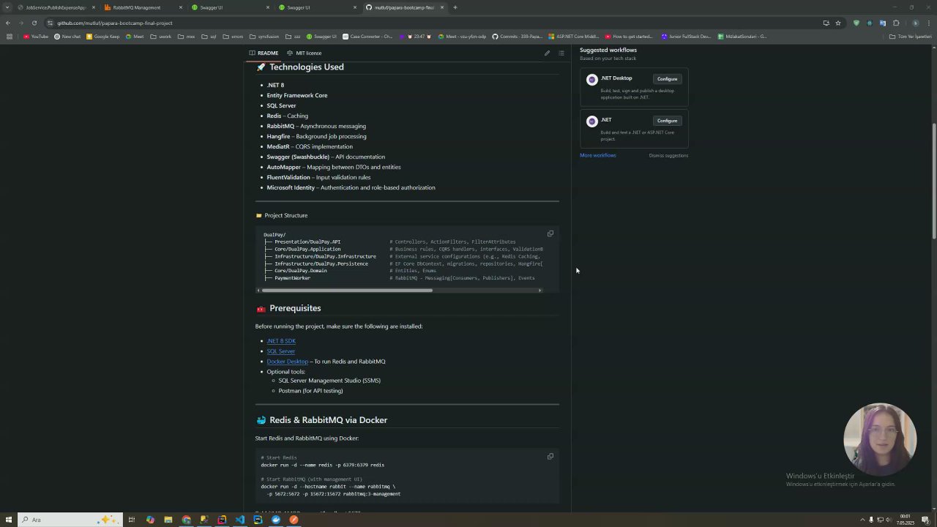Follow the Docker Desktop link
Screen dimensions: 937x527
tap(288, 362)
